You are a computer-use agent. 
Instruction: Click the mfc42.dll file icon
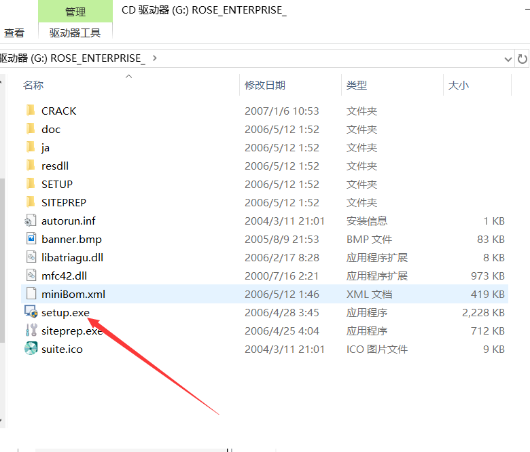click(x=31, y=276)
